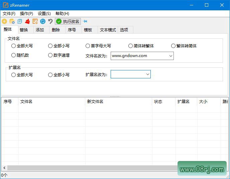Click the orange rename rules icon
Viewport: 230px width, 179px height.
[35, 21]
